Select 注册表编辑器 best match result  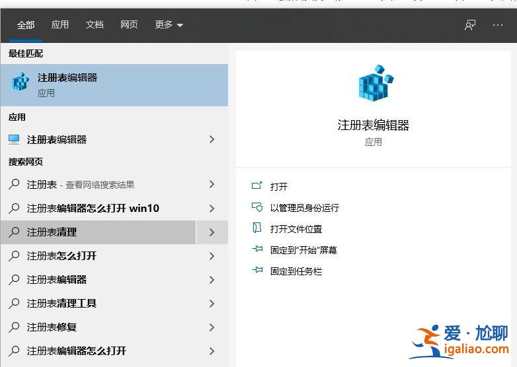coord(114,85)
